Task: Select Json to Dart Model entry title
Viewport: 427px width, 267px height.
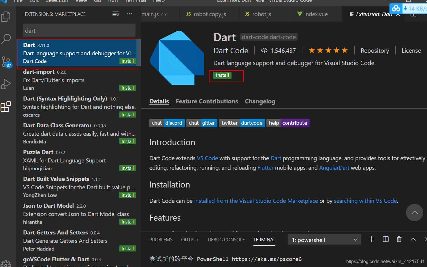Action: tap(48, 206)
